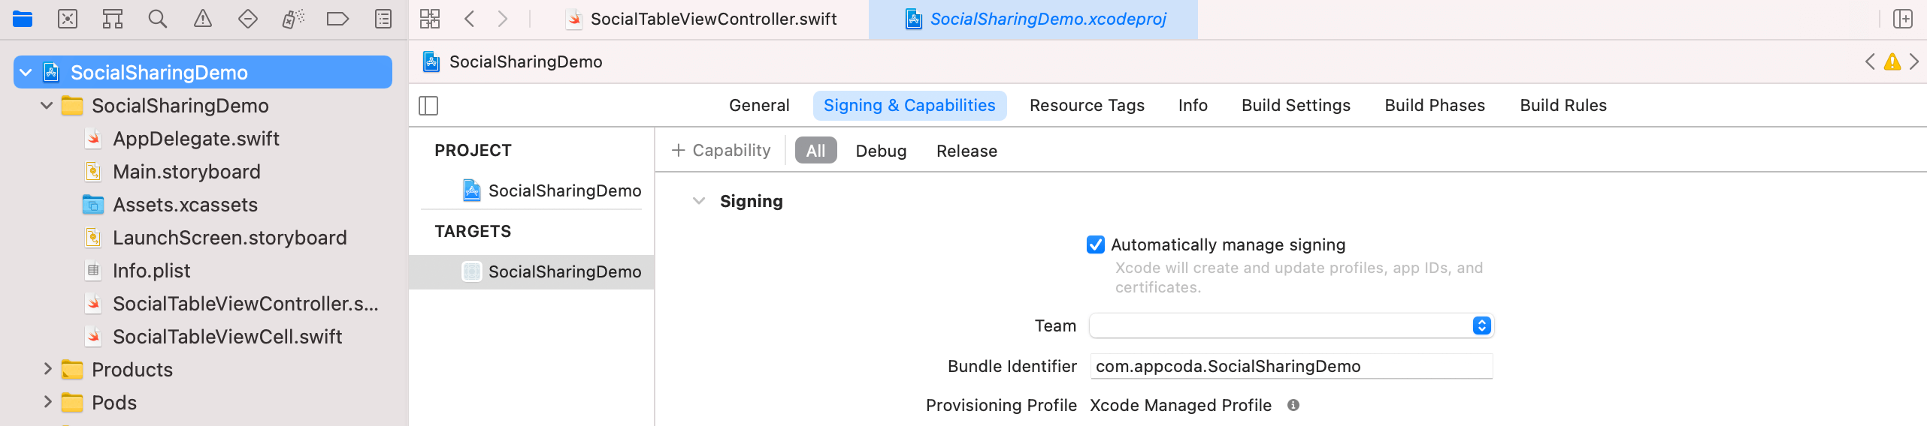Open the Project navigator folder icon
This screenshot has width=1927, height=426.
[x=23, y=19]
